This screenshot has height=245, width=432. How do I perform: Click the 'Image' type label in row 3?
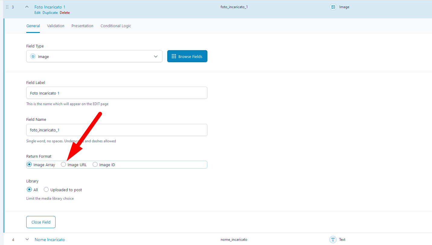(x=344, y=7)
